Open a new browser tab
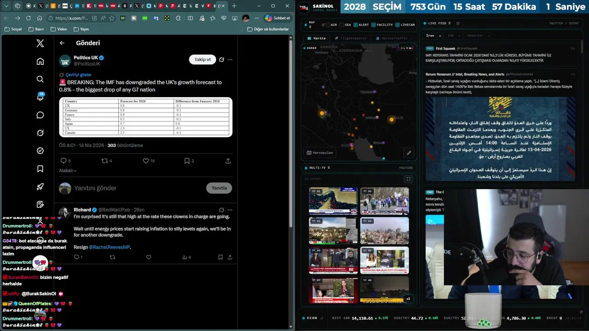The width and height of the screenshot is (589, 331). coord(234,6)
